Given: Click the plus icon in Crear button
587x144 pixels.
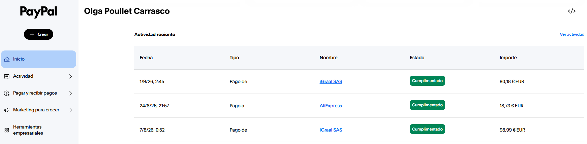Looking at the screenshot, I should (x=32, y=34).
